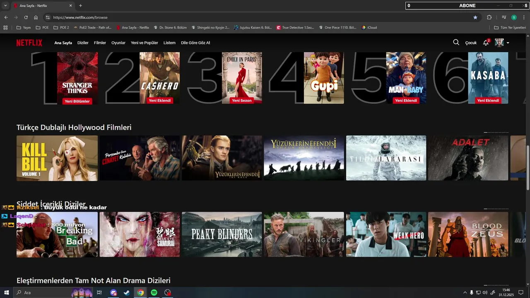Open Blood of Zeus thumbnail
530x298 pixels.
[468, 235]
